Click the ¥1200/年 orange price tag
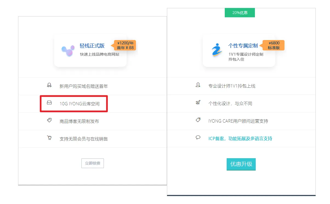The height and width of the screenshot is (204, 330). (x=125, y=45)
